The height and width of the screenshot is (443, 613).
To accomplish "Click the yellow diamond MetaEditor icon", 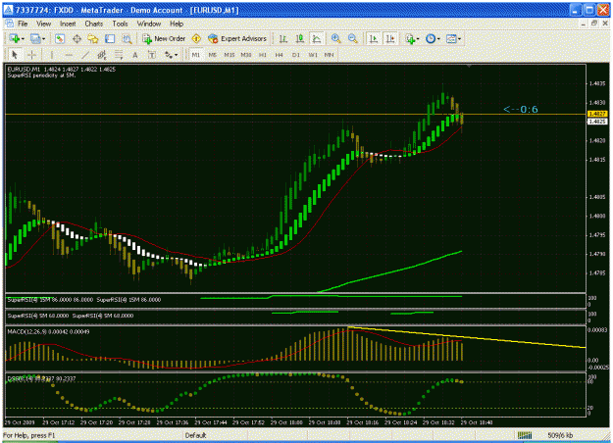I will (x=196, y=38).
